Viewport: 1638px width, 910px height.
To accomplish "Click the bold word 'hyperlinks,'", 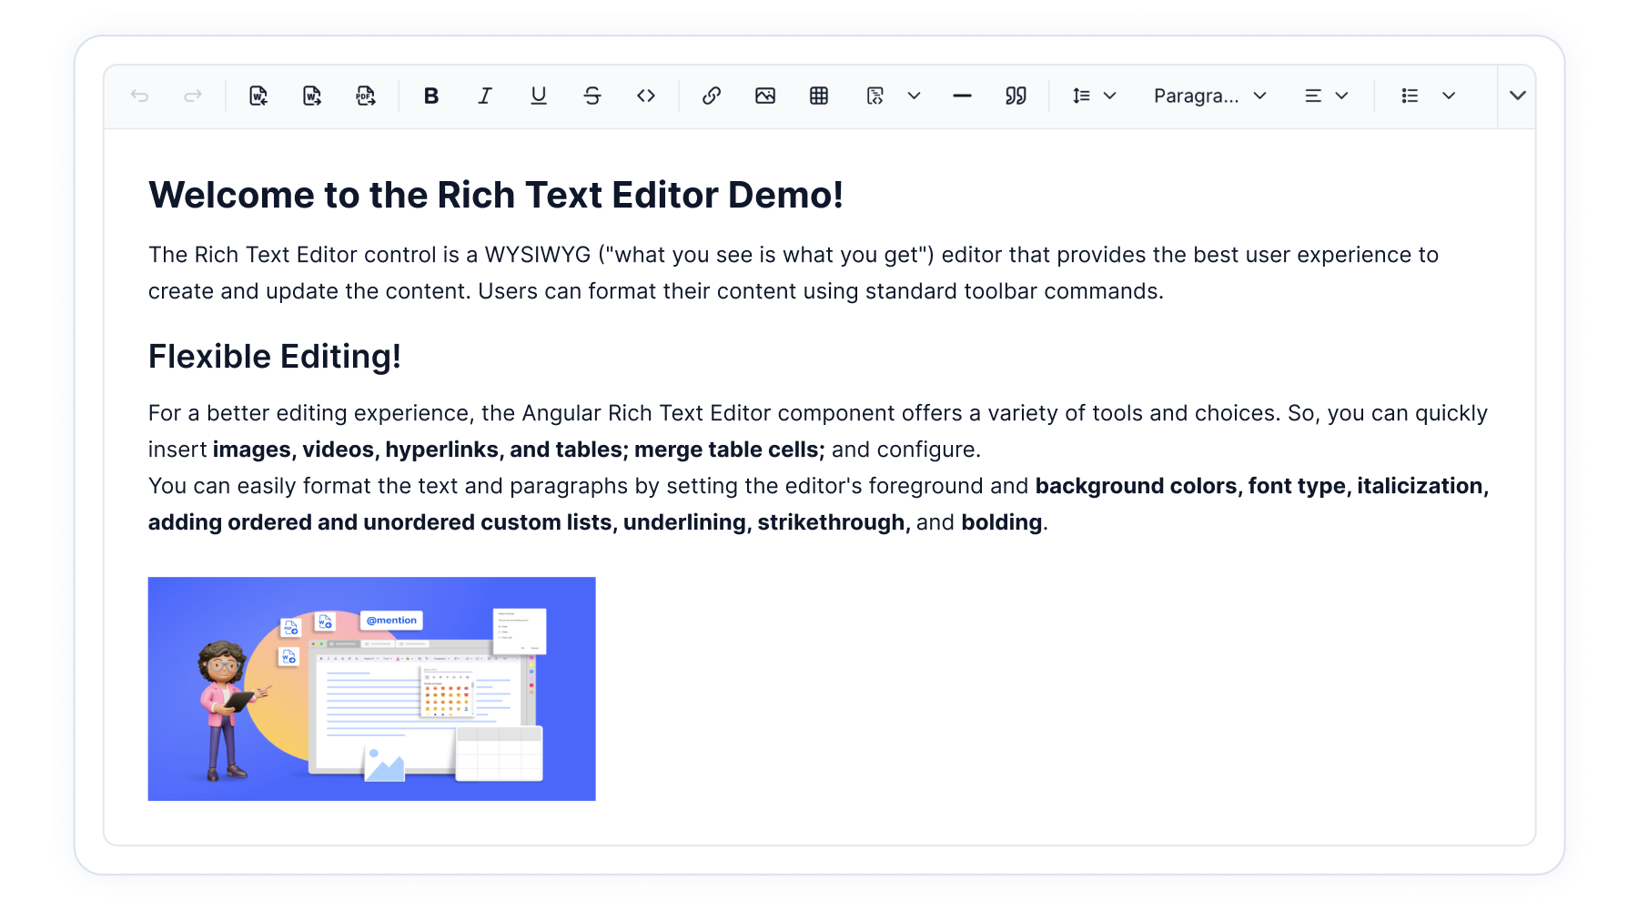I will 444,450.
